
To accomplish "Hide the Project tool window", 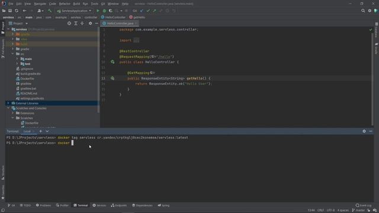I will pyautogui.click(x=97, y=24).
